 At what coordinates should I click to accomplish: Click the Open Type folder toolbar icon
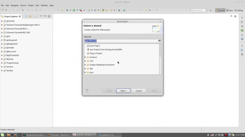[103, 10]
